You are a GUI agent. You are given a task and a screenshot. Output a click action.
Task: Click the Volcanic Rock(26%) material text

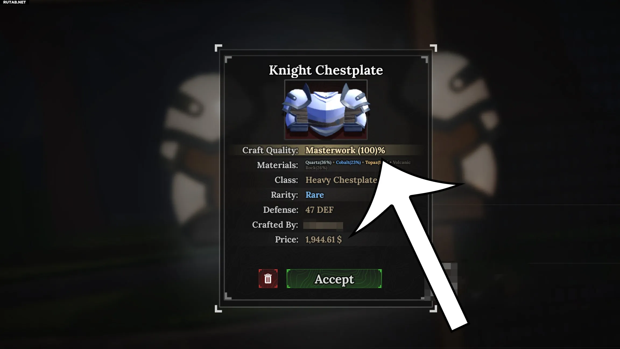[x=358, y=165]
